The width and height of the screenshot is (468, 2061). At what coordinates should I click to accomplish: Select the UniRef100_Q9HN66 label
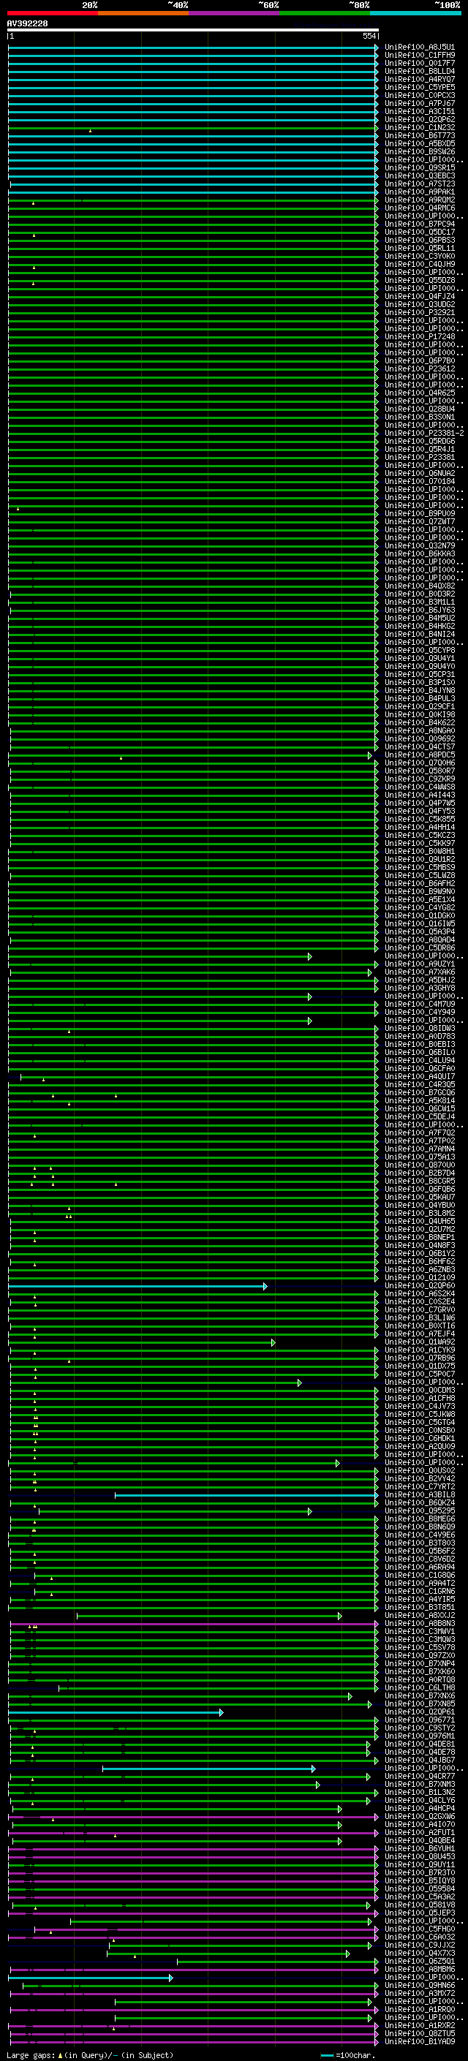[419, 1985]
